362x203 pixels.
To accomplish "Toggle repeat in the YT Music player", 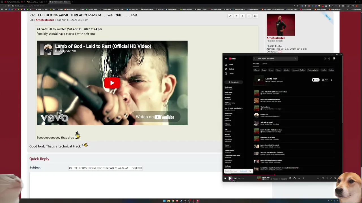I will pyautogui.click(x=323, y=178).
